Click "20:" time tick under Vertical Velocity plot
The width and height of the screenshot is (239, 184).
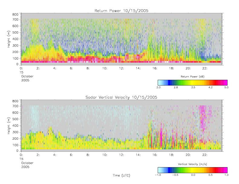pyautogui.click(x=188, y=155)
